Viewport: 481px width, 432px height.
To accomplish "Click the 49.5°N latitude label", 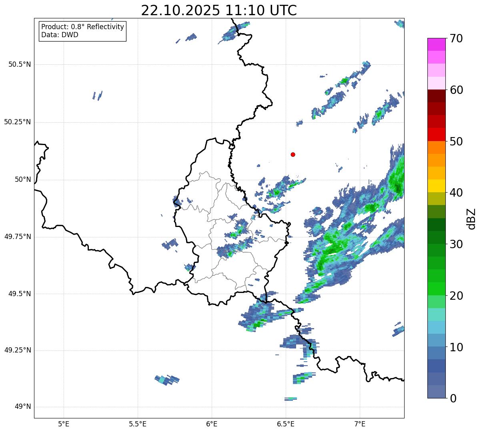I will point(19,294).
